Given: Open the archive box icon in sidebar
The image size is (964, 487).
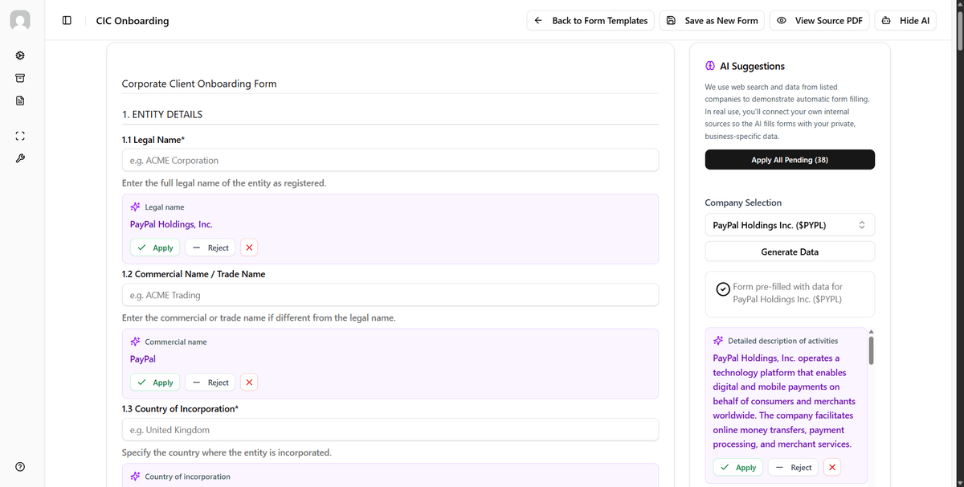Looking at the screenshot, I should coord(20,78).
